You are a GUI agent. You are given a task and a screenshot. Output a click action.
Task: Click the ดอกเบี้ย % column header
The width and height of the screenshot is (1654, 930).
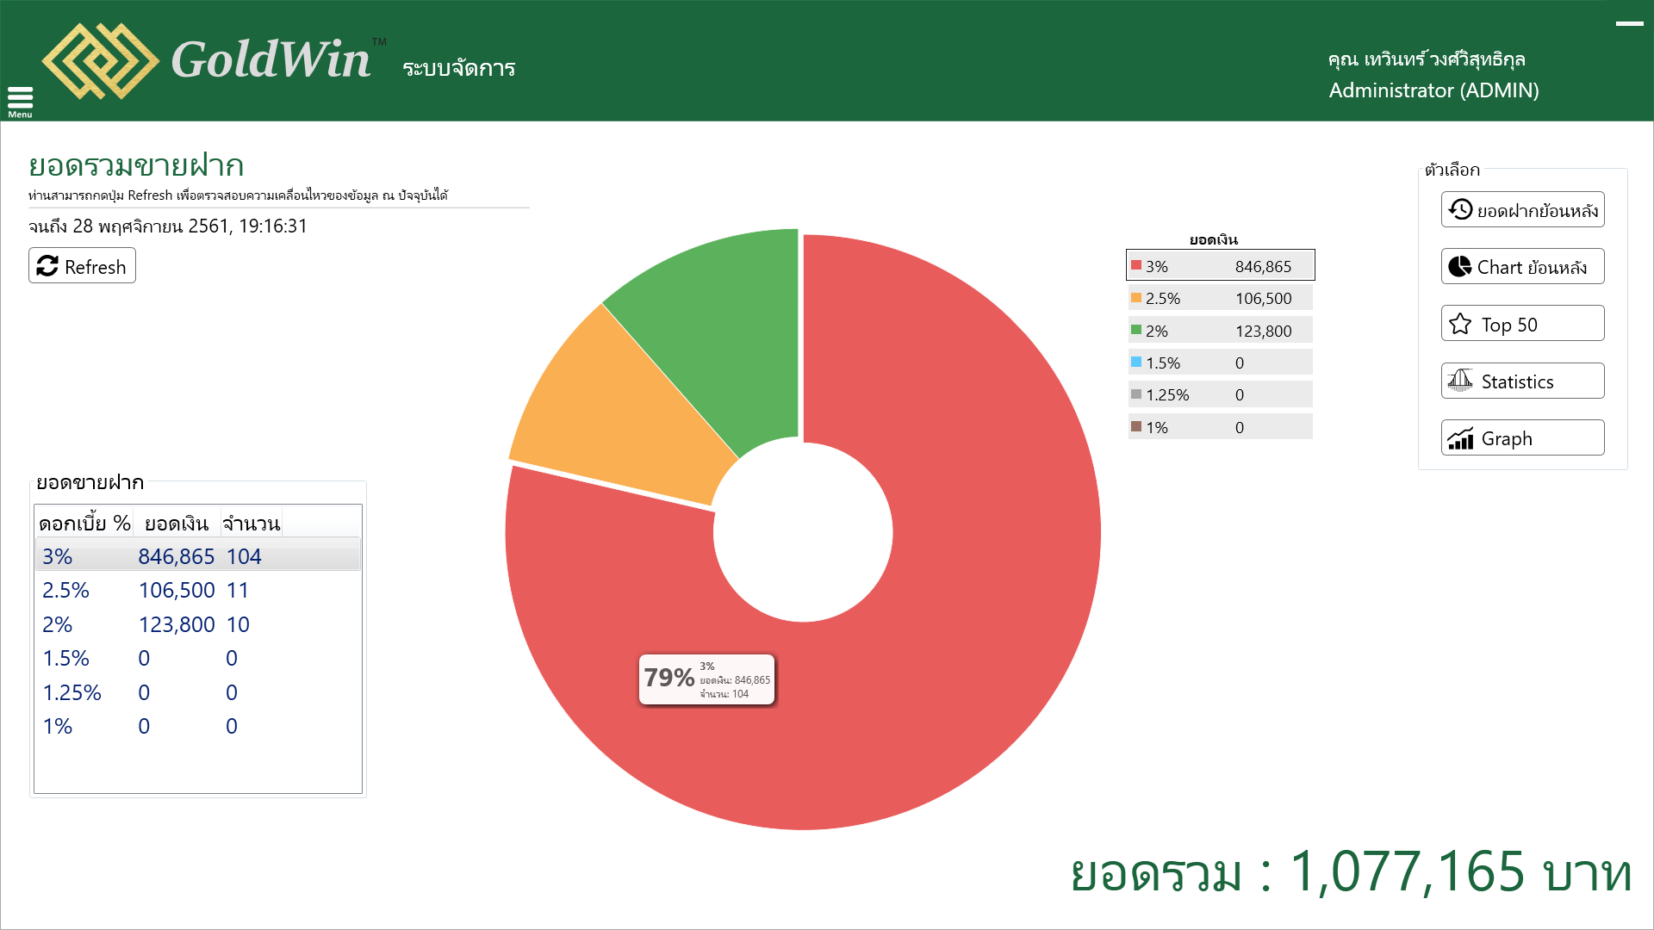tap(84, 523)
